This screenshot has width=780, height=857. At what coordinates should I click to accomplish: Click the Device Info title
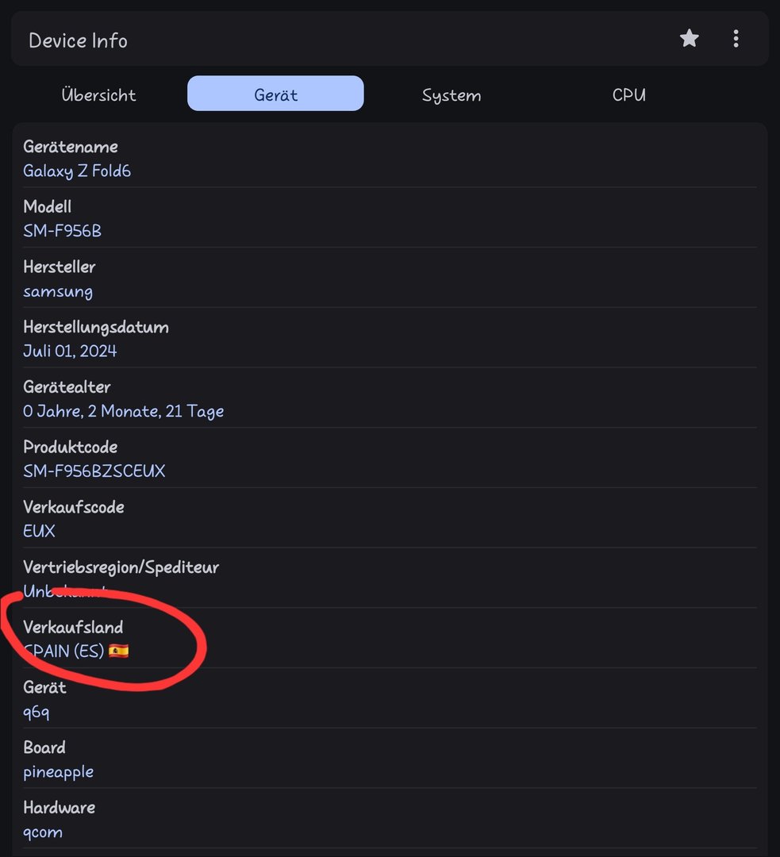pos(78,40)
